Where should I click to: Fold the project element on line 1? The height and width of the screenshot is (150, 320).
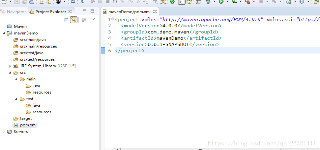[x=112, y=19]
